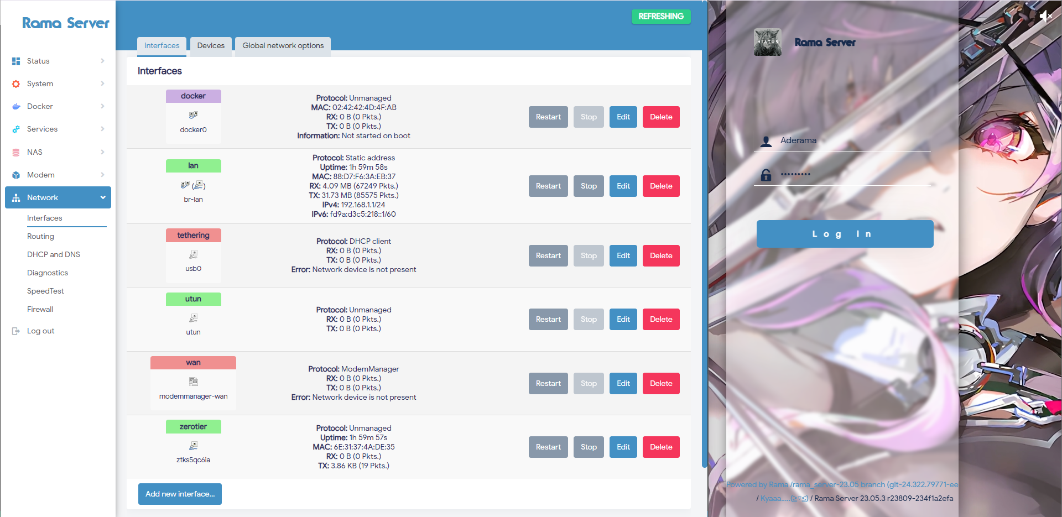Delete the tethering interface

click(x=661, y=255)
